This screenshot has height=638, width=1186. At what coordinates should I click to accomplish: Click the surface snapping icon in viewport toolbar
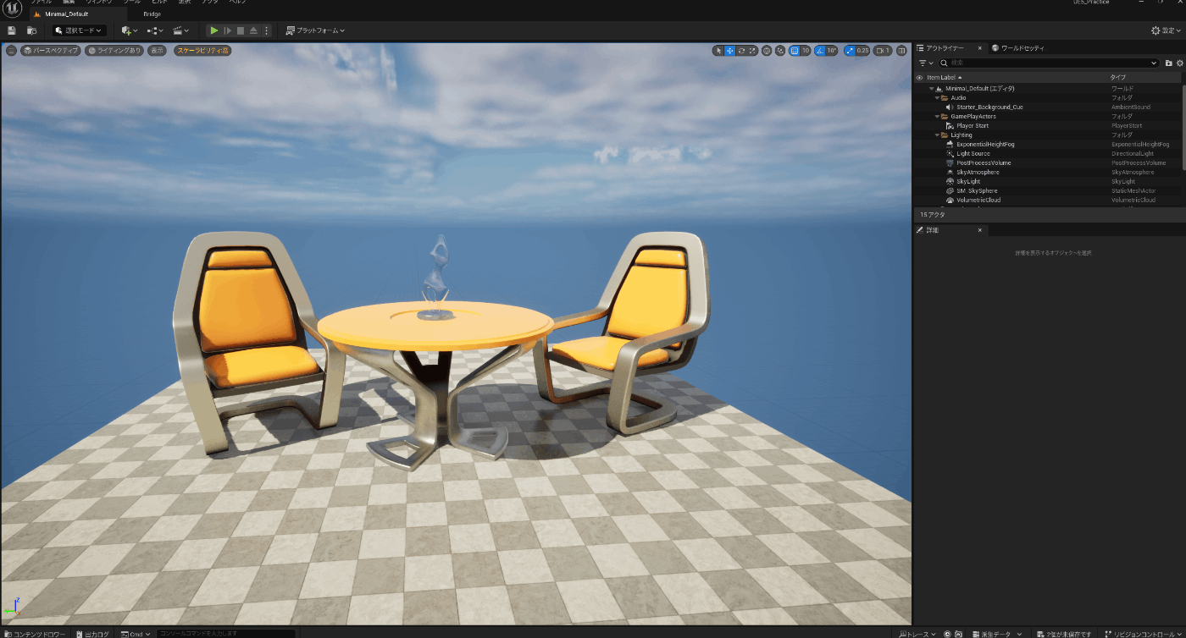(x=780, y=51)
